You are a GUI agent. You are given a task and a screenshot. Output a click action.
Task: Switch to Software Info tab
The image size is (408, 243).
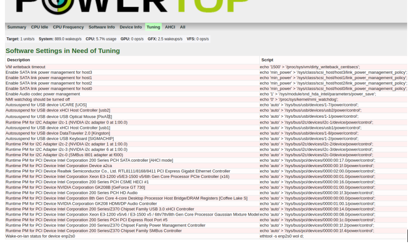click(x=102, y=27)
